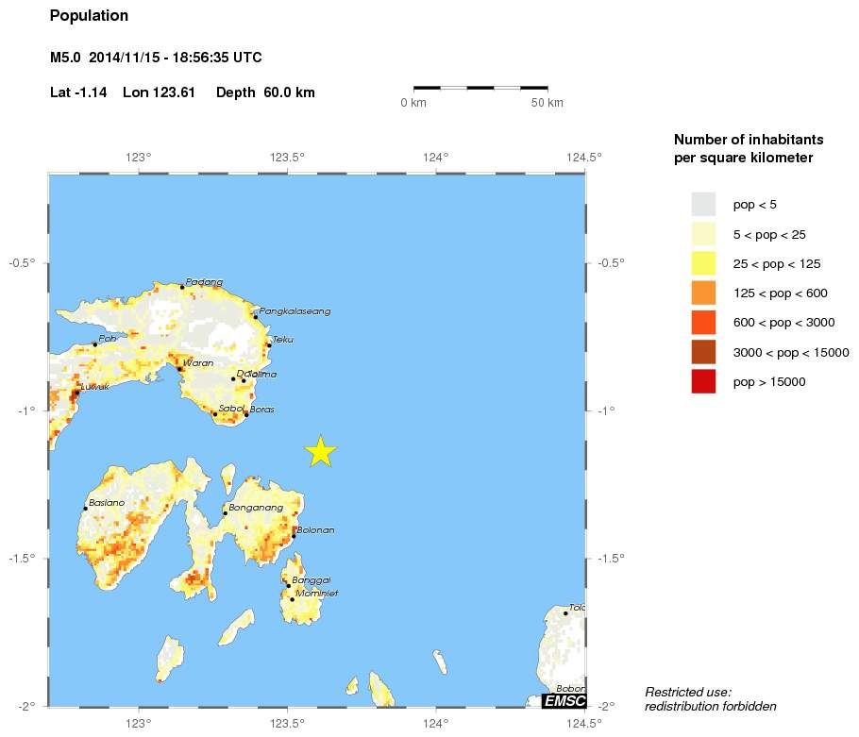
Task: Click the '3000 < pop < 15000' brown swatch
Action: (x=703, y=352)
